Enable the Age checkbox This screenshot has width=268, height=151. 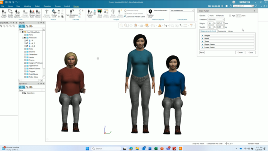click(x=230, y=15)
